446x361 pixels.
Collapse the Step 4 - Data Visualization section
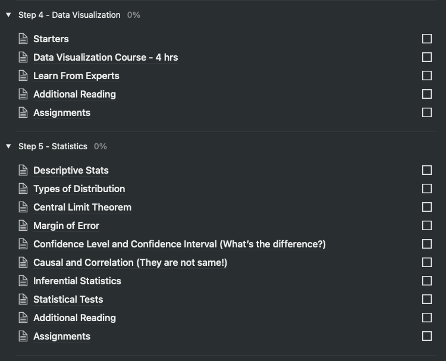click(8, 15)
